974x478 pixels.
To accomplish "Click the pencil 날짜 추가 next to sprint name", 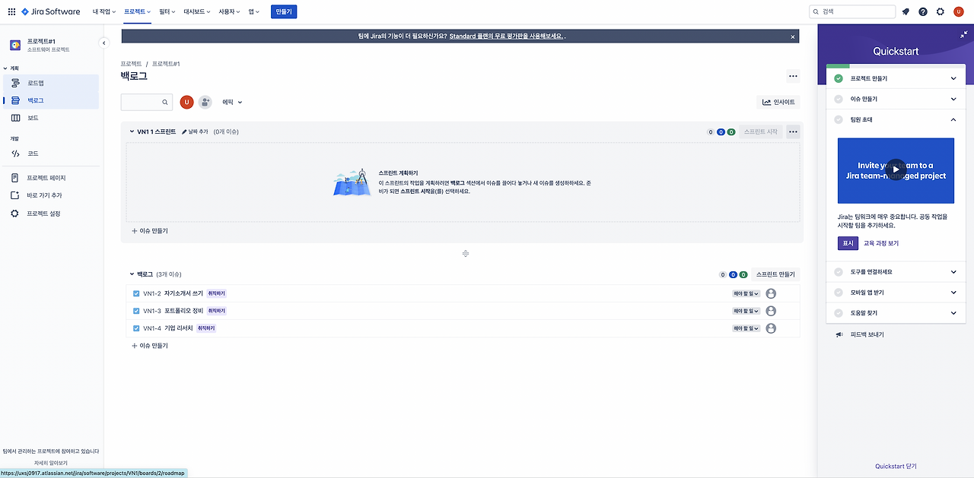I will [195, 131].
